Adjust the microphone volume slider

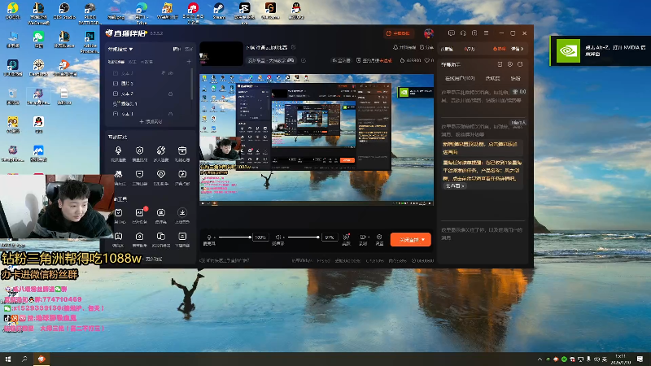235,237
